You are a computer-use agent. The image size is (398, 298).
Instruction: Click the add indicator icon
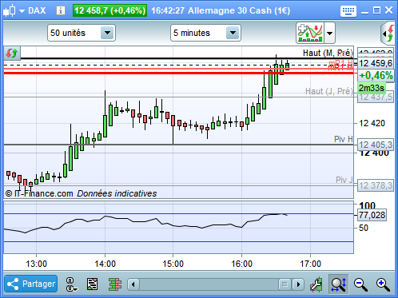click(310, 33)
